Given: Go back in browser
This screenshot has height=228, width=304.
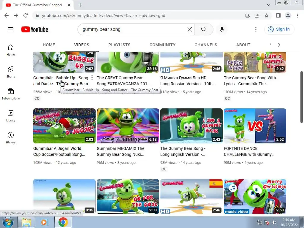Looking at the screenshot, I should [x=7, y=15].
